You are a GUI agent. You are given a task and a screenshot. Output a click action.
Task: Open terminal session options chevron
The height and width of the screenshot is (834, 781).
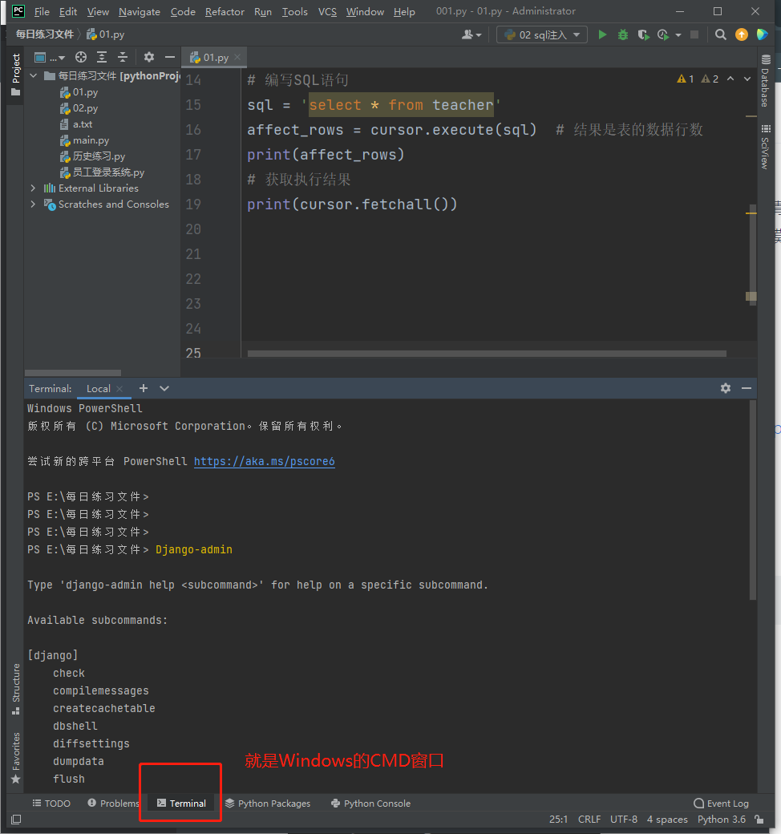[164, 388]
